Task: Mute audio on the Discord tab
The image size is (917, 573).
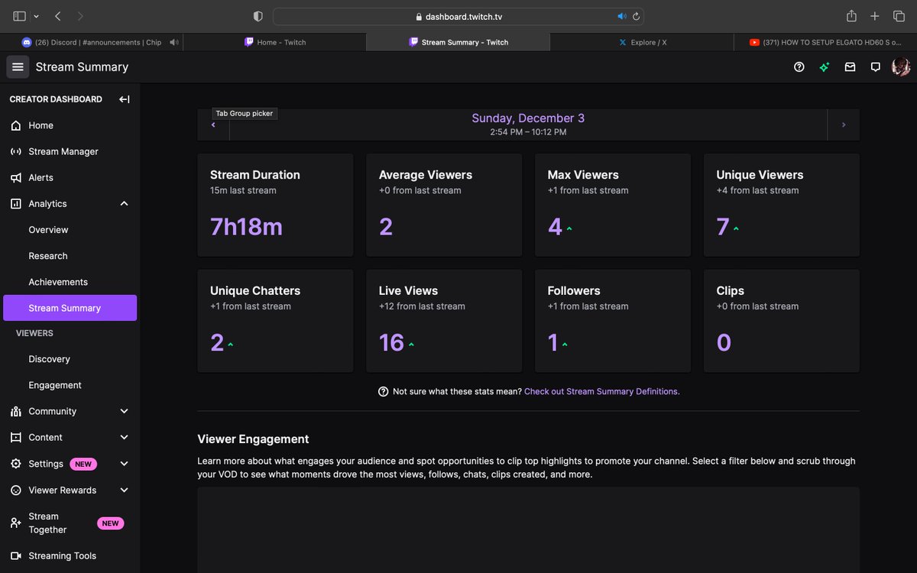Action: coord(174,43)
